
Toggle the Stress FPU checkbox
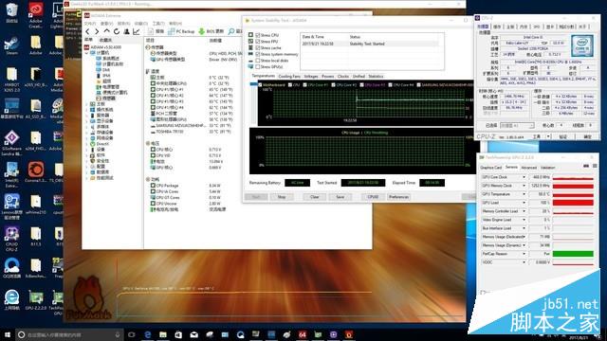tap(257, 42)
